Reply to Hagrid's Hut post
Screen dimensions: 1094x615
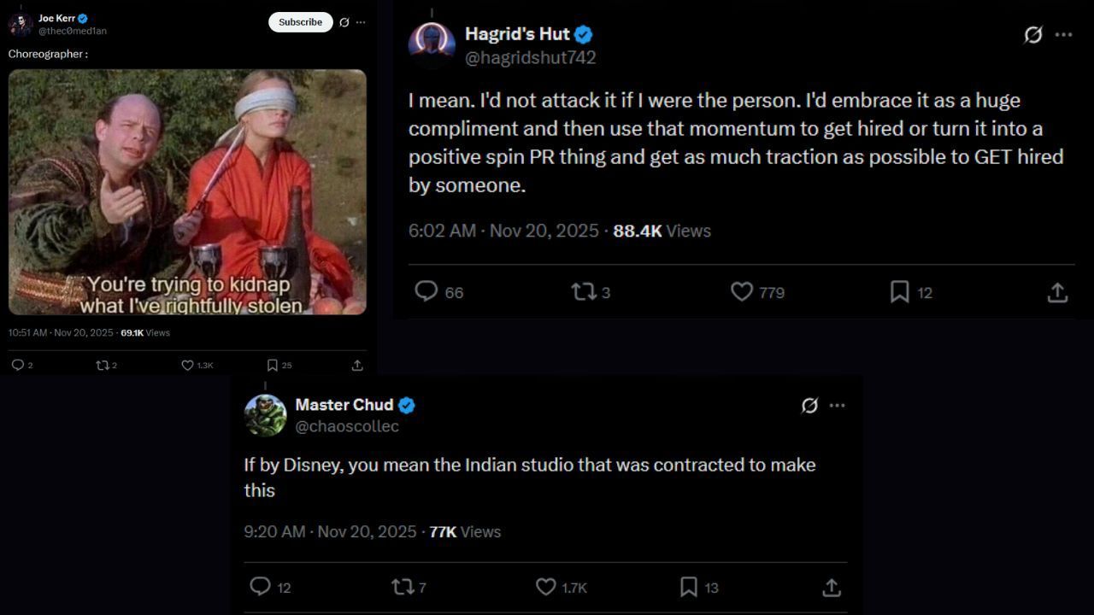pyautogui.click(x=426, y=292)
